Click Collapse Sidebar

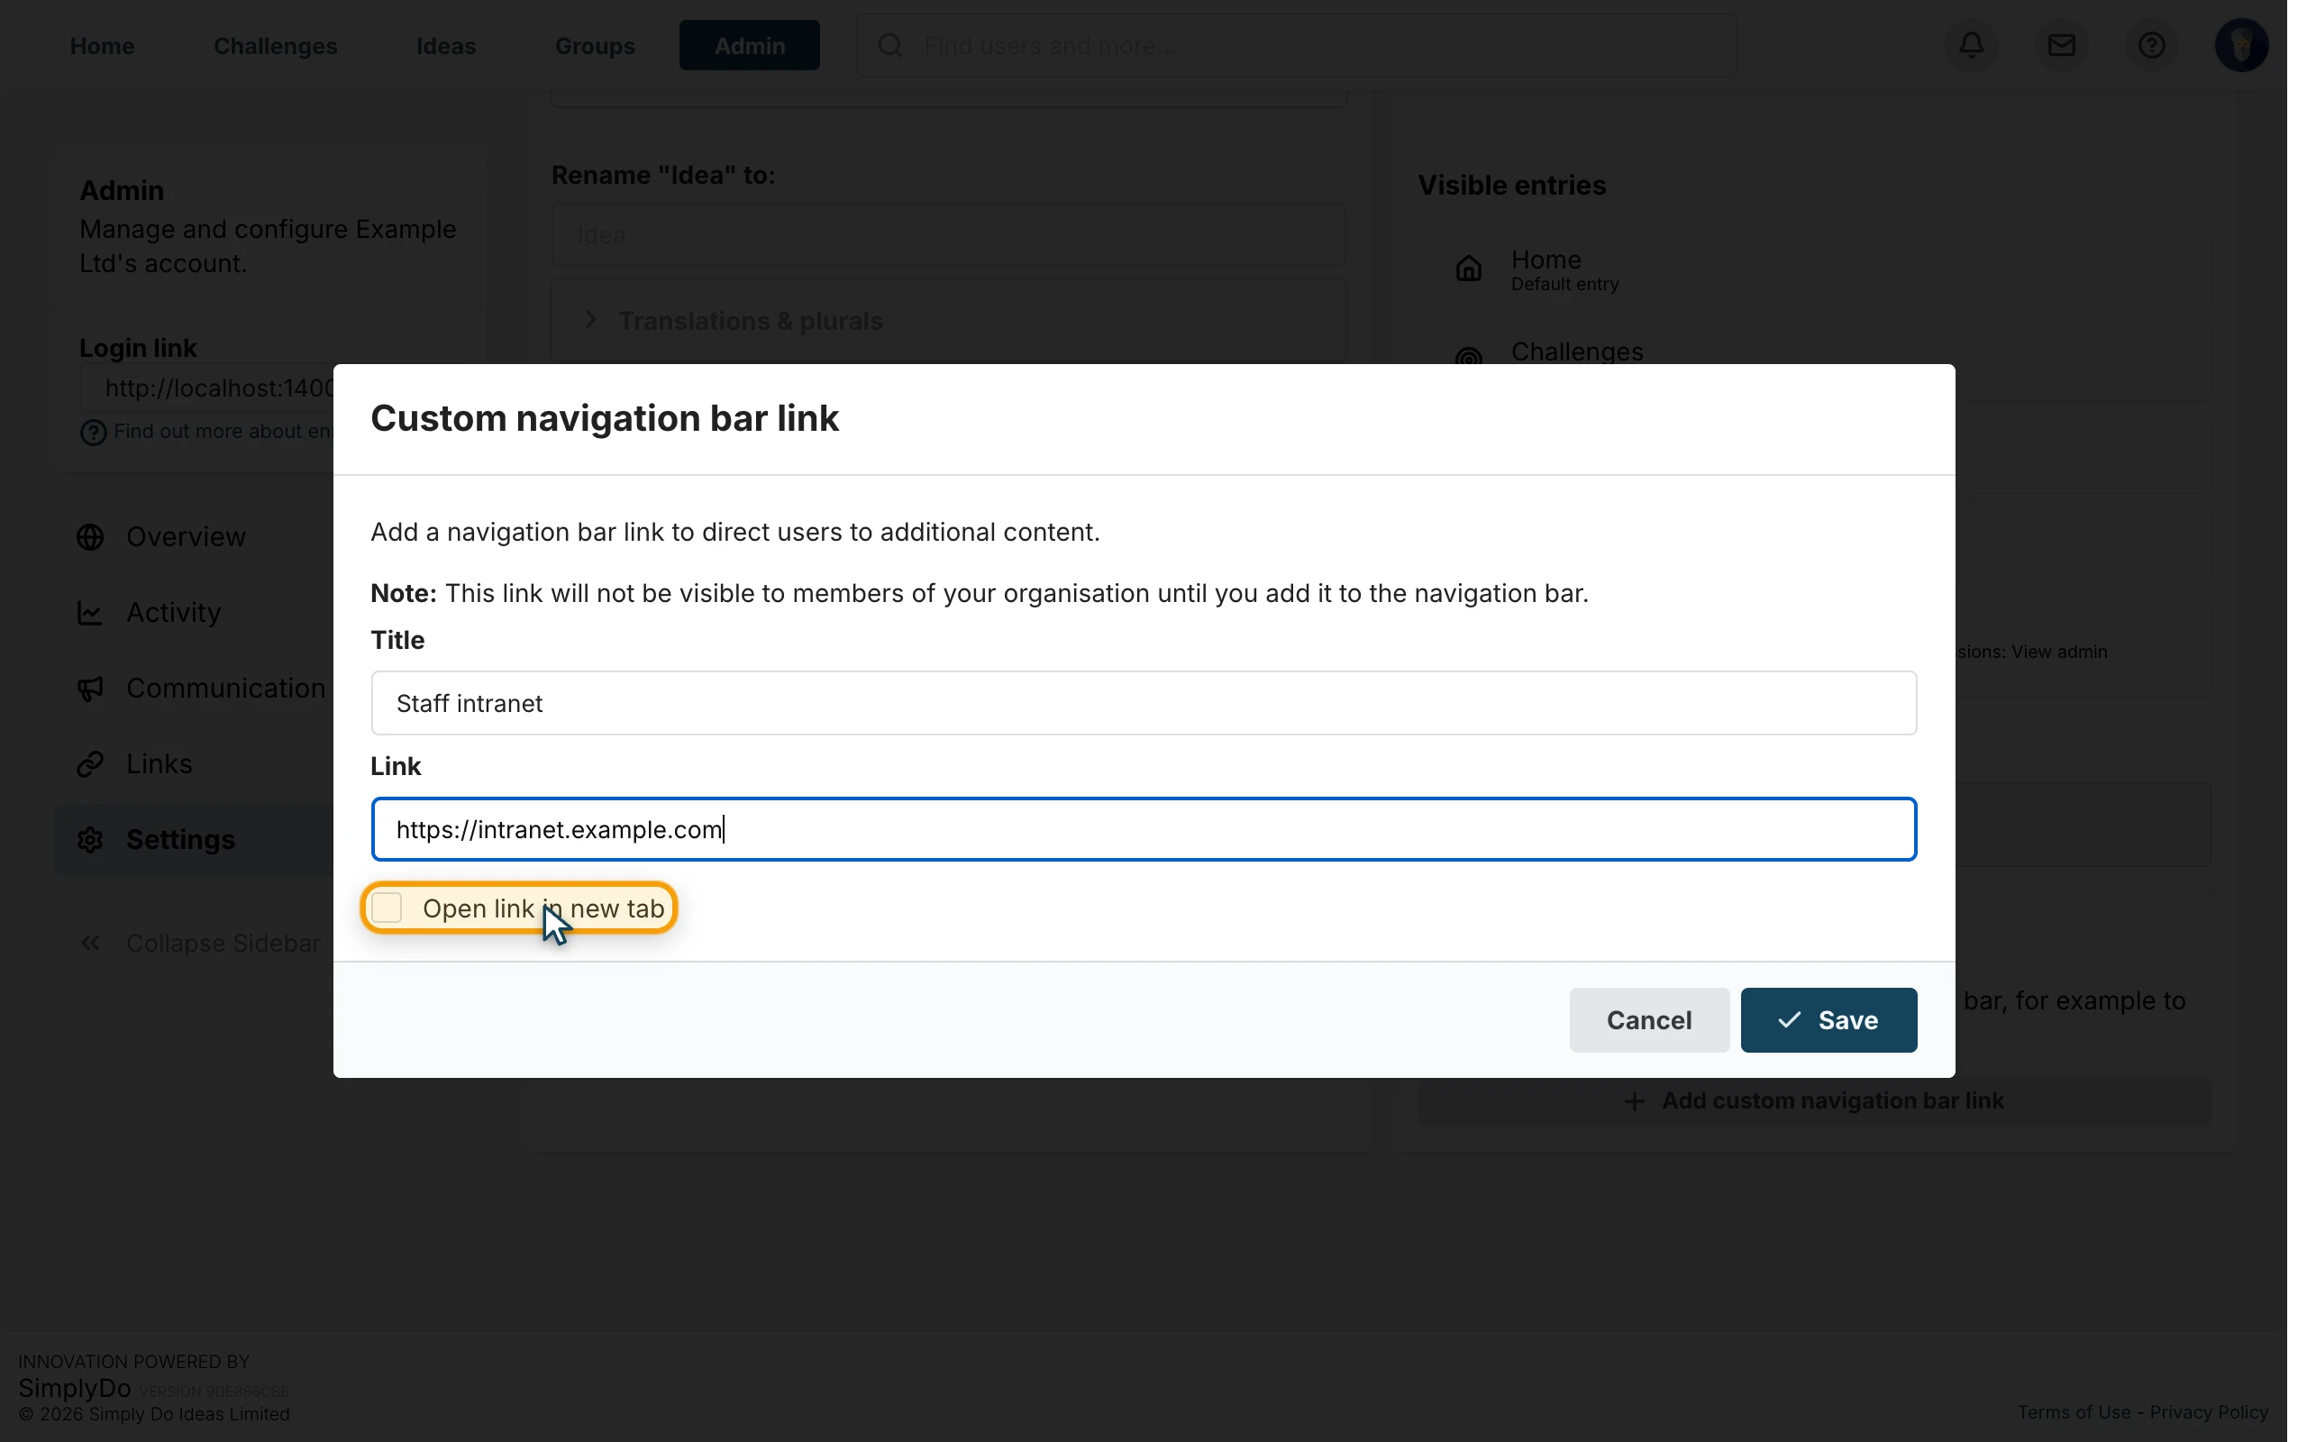[x=200, y=944]
